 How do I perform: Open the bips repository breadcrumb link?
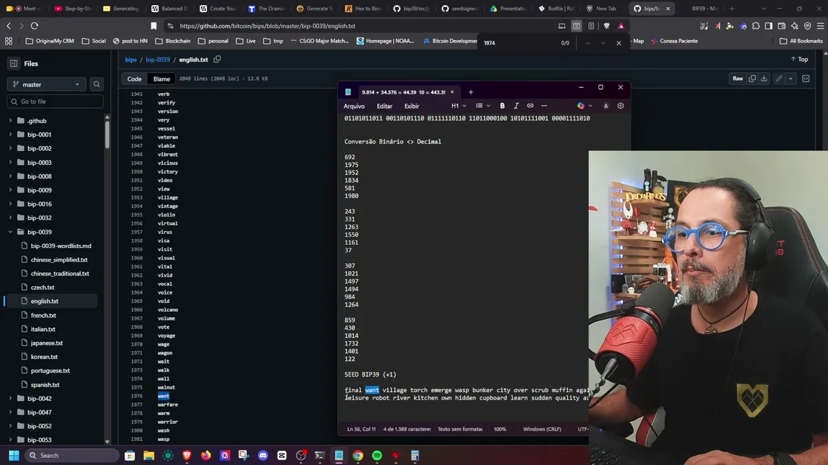(x=131, y=59)
